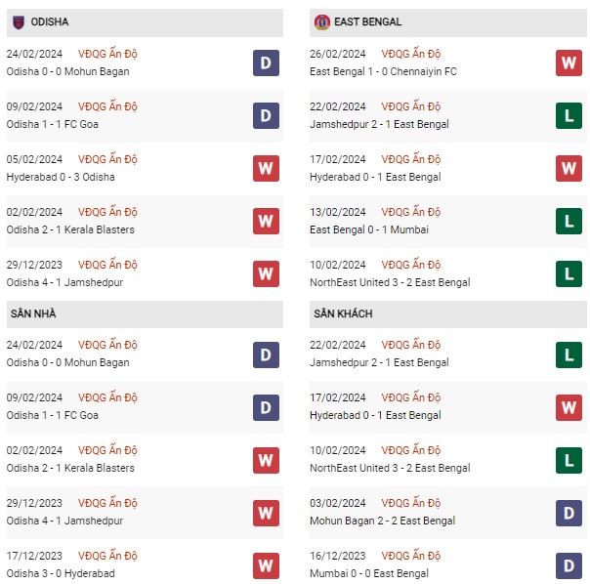Click L badge for East Bengal 0-1 Mumbai
Image resolution: width=590 pixels, height=584 pixels.
tap(569, 221)
